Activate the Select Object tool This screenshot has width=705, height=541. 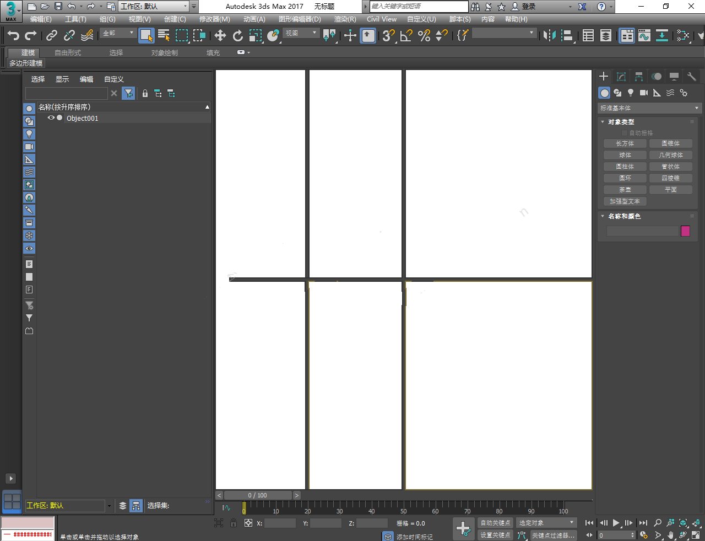point(146,36)
